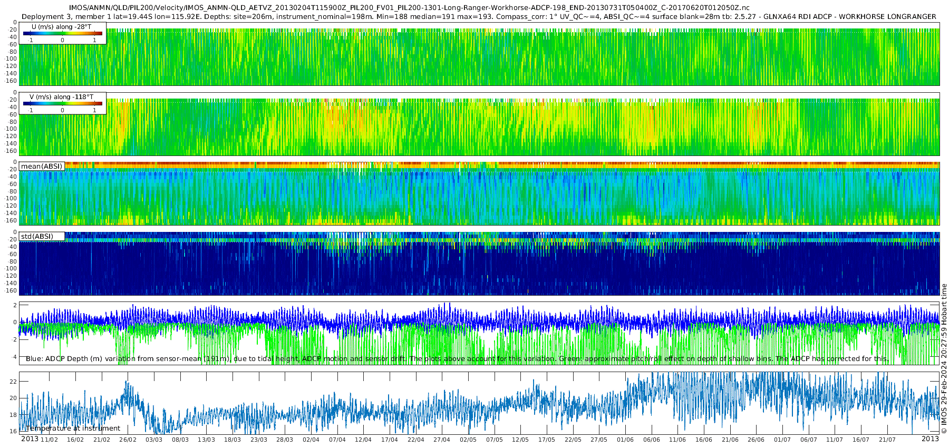Viewport: 949px width, 448px height.
Task: Click inside the mean(ABSI) heatmap panel
Action: click(479, 193)
